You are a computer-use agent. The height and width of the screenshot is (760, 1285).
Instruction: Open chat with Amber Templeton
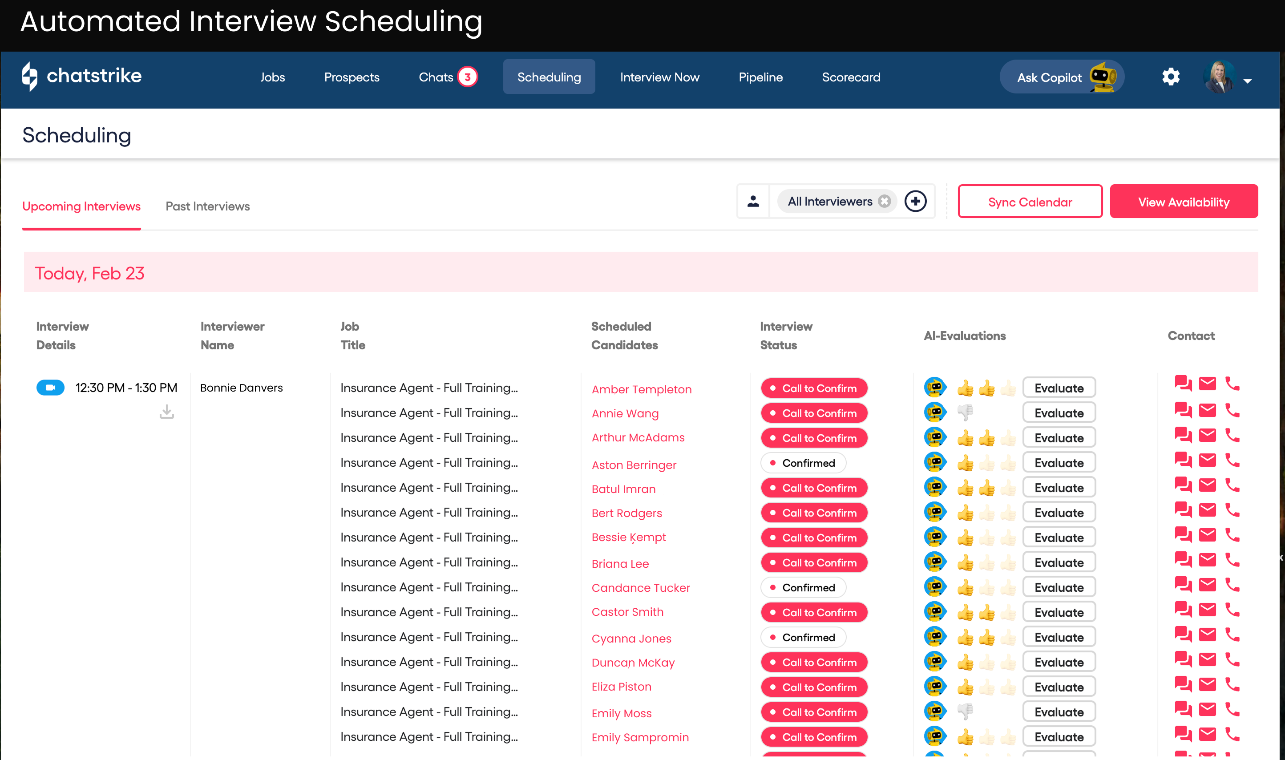point(1183,384)
